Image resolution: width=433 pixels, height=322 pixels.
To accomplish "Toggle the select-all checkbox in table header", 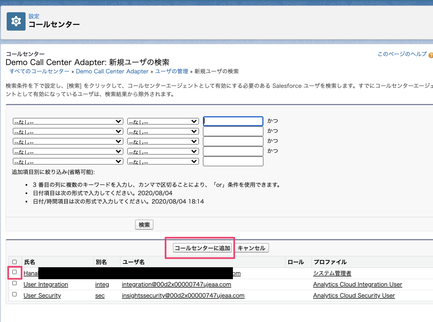I will click(x=14, y=262).
